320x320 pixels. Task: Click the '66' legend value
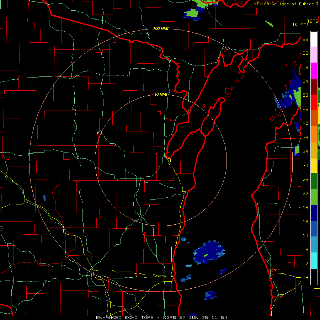305,39
